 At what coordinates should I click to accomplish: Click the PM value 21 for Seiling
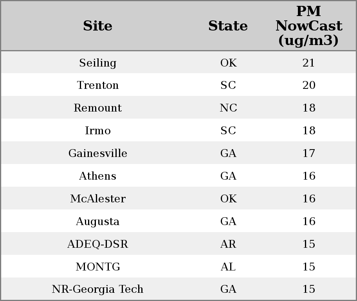309,63
